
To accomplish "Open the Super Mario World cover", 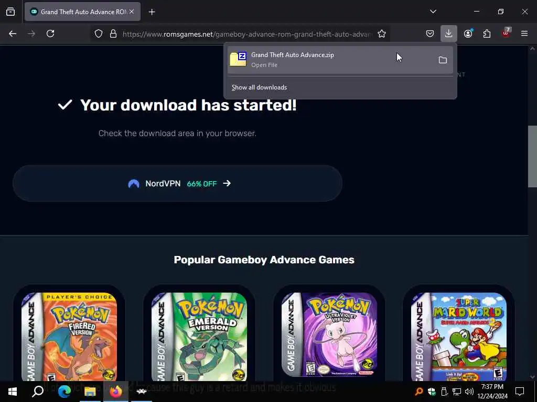I will (458, 337).
